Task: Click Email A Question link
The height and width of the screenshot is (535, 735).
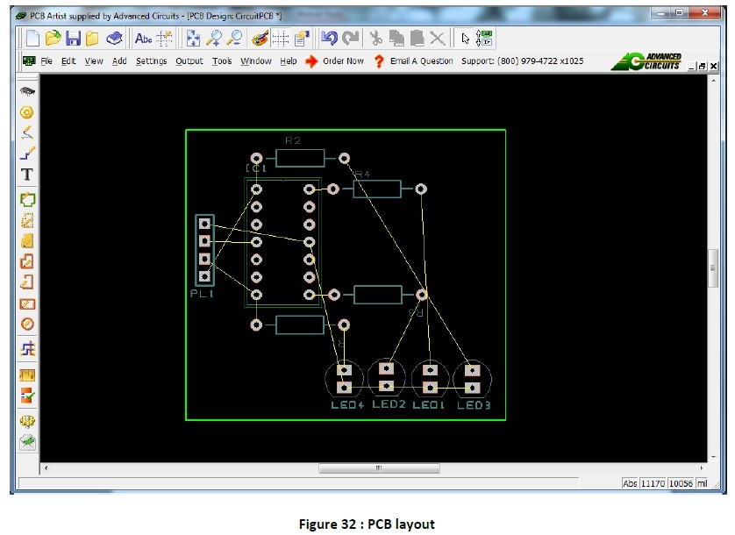Action: click(x=421, y=61)
